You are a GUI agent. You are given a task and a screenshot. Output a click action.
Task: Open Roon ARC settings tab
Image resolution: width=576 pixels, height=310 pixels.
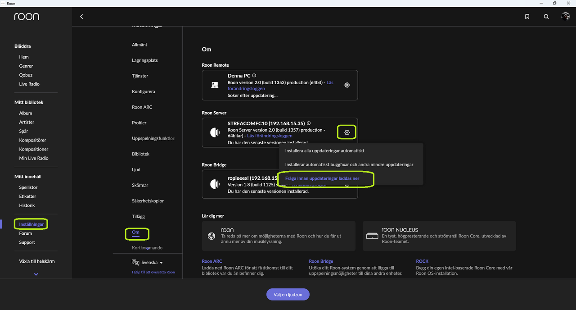[x=142, y=107]
